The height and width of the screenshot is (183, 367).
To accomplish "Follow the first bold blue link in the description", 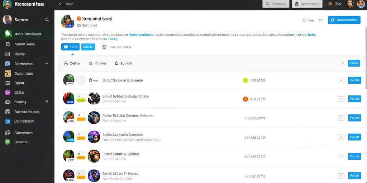I will click(x=141, y=35).
